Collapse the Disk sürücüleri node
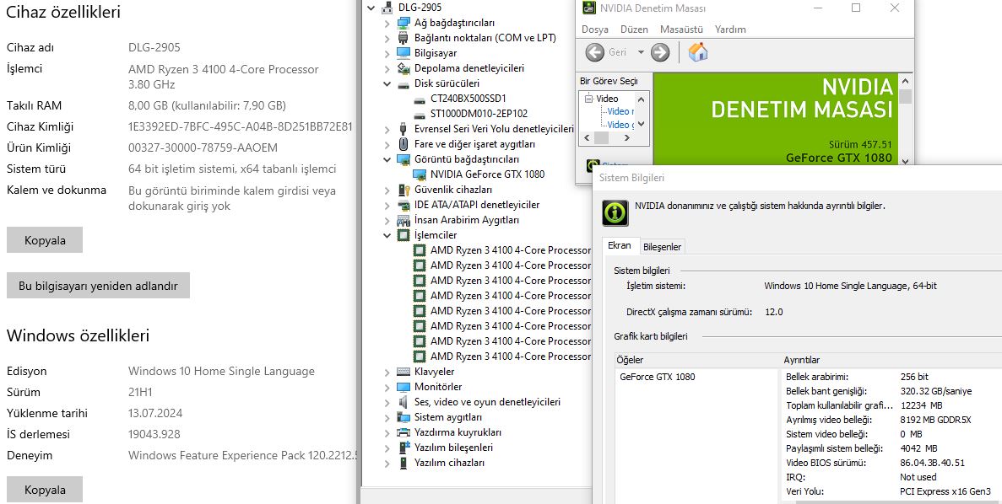This screenshot has width=1002, height=504. click(x=387, y=83)
